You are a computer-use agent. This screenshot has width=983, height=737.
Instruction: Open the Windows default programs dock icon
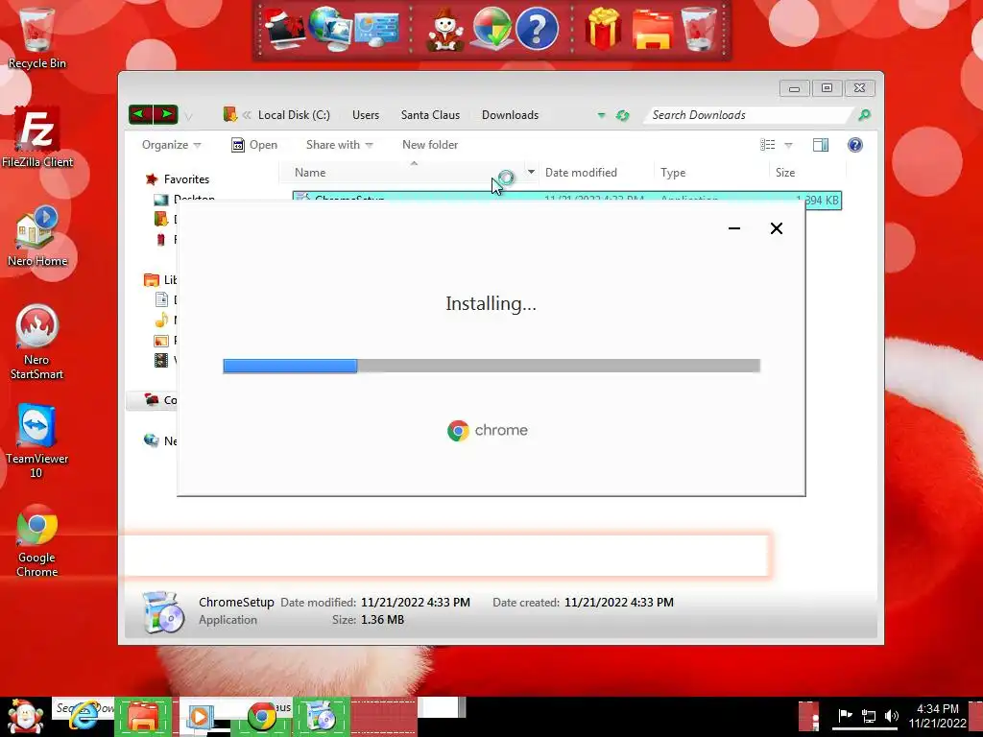pyautogui.click(x=491, y=28)
